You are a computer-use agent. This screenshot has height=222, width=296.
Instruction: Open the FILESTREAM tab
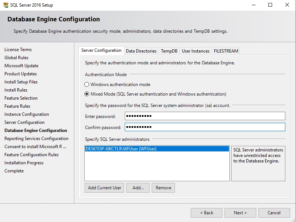(x=226, y=51)
